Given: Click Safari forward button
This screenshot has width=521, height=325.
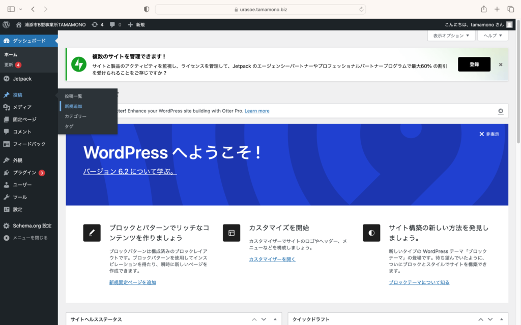Looking at the screenshot, I should (45, 9).
